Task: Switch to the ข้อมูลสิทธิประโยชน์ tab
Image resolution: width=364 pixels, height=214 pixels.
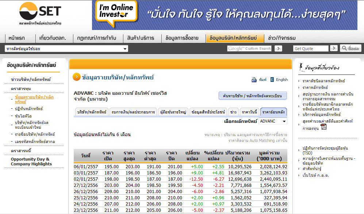Action: click(x=208, y=112)
